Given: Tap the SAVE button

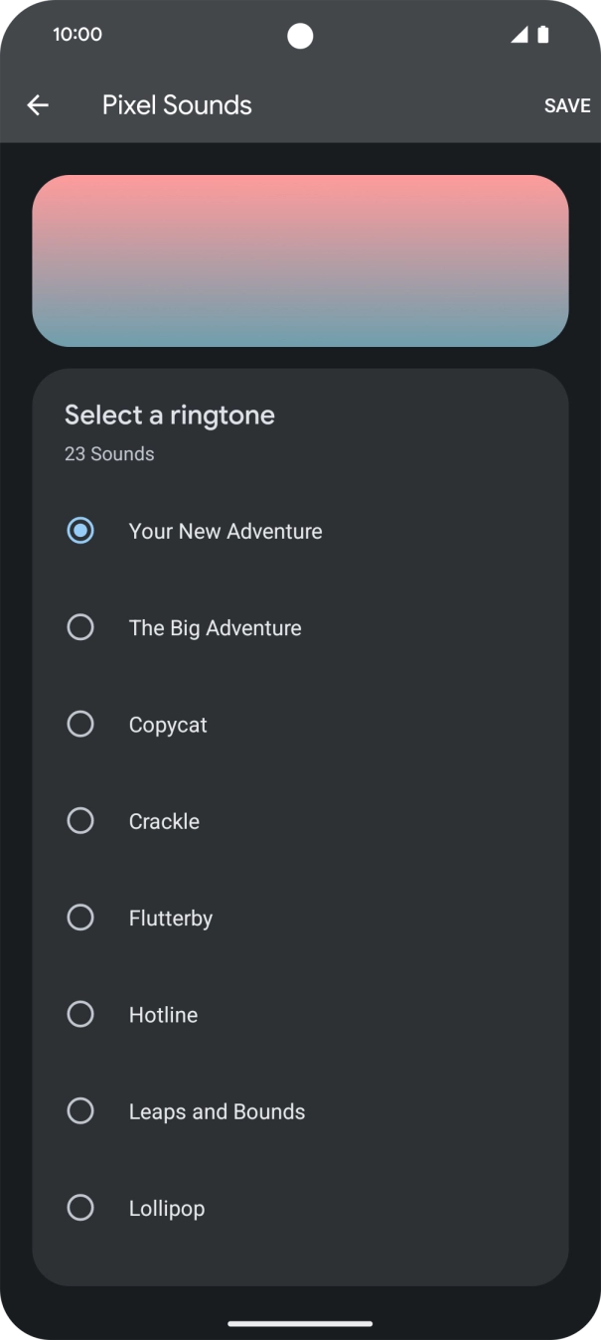Looking at the screenshot, I should pyautogui.click(x=568, y=104).
